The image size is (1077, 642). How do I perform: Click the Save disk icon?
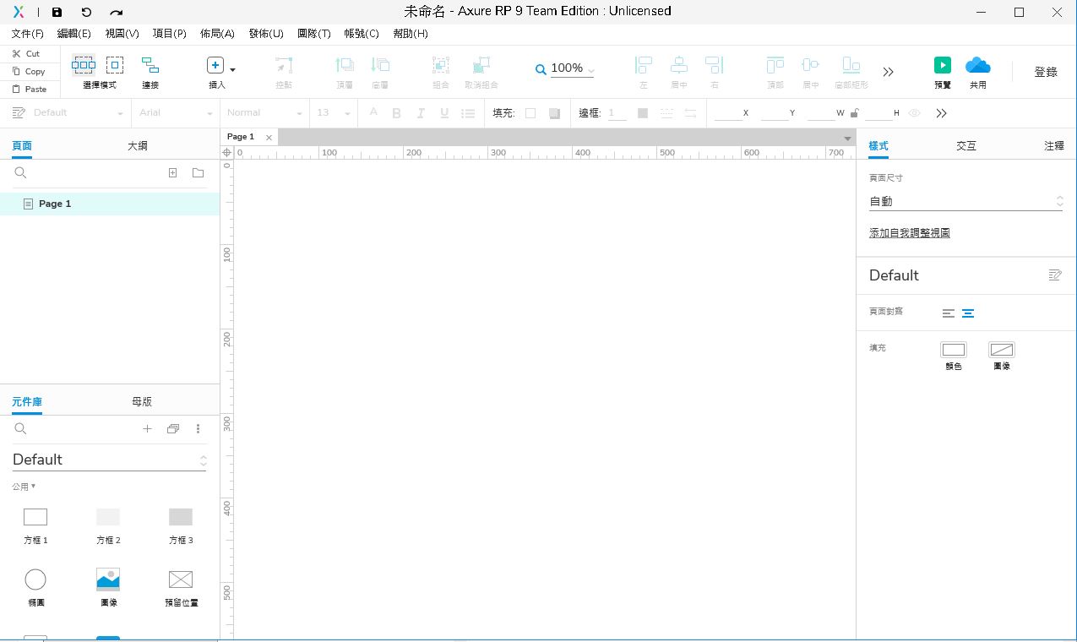[57, 12]
